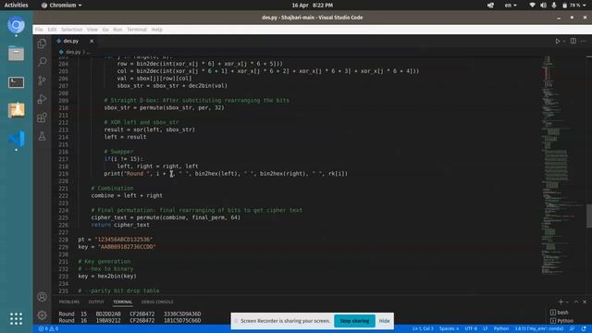Open the Explorer view in activity bar
Viewport: 592px width, 333px height.
click(42, 43)
